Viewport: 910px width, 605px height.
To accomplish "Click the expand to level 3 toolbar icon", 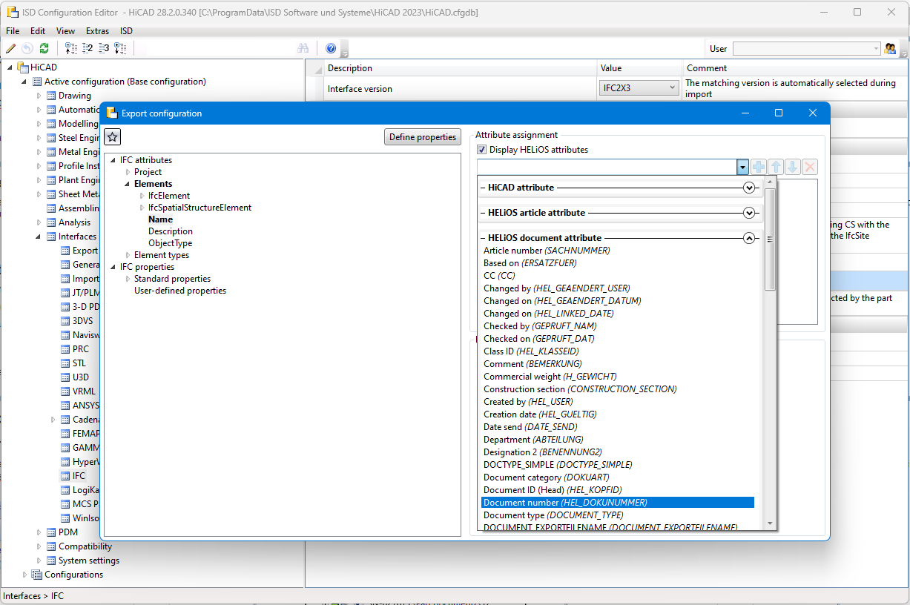I will click(104, 48).
